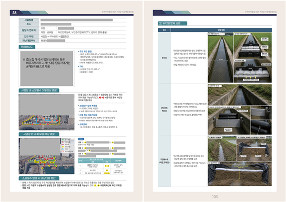Click the external water inflow route section heading

[x=39, y=134]
